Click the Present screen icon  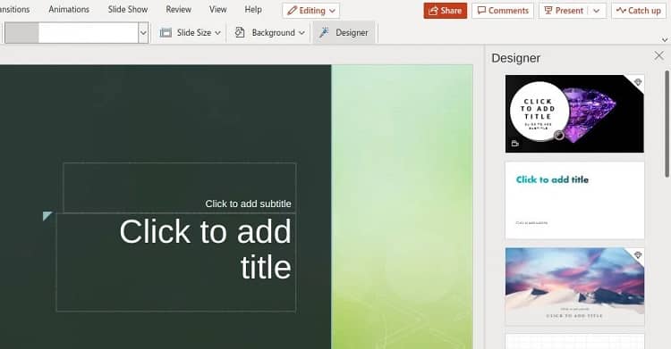pyautogui.click(x=548, y=10)
